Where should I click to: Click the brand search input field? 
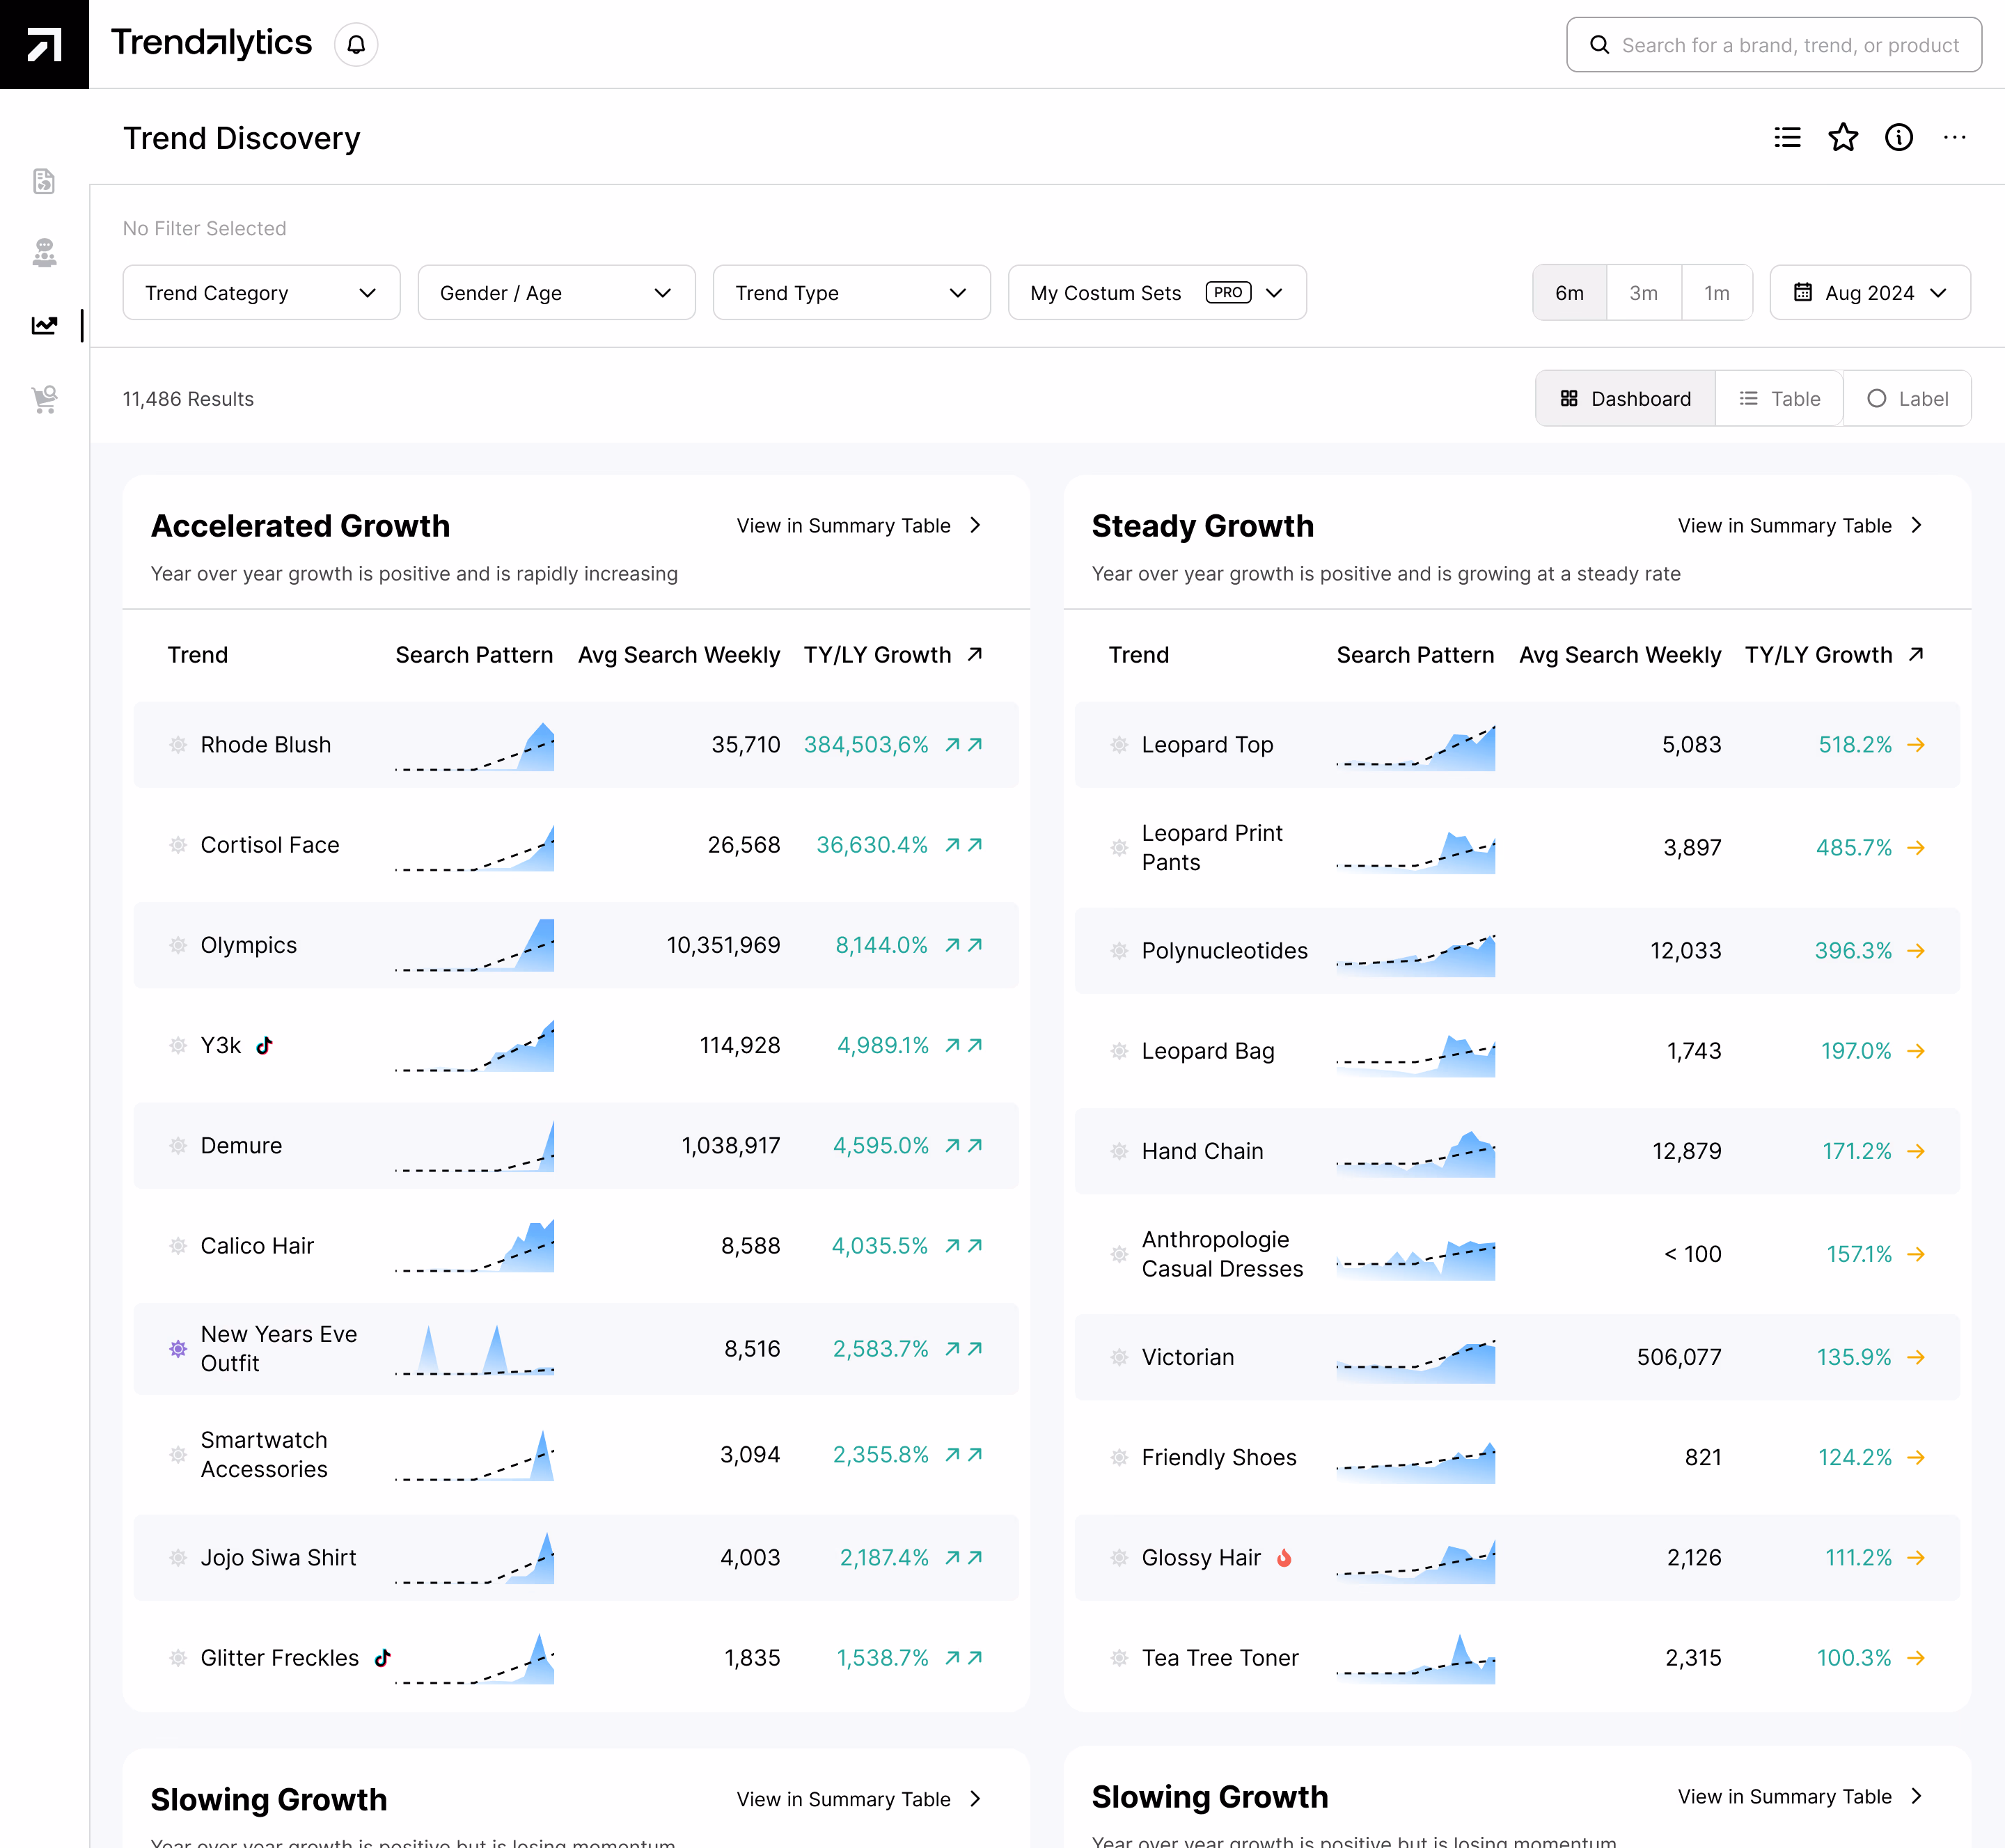(1774, 45)
